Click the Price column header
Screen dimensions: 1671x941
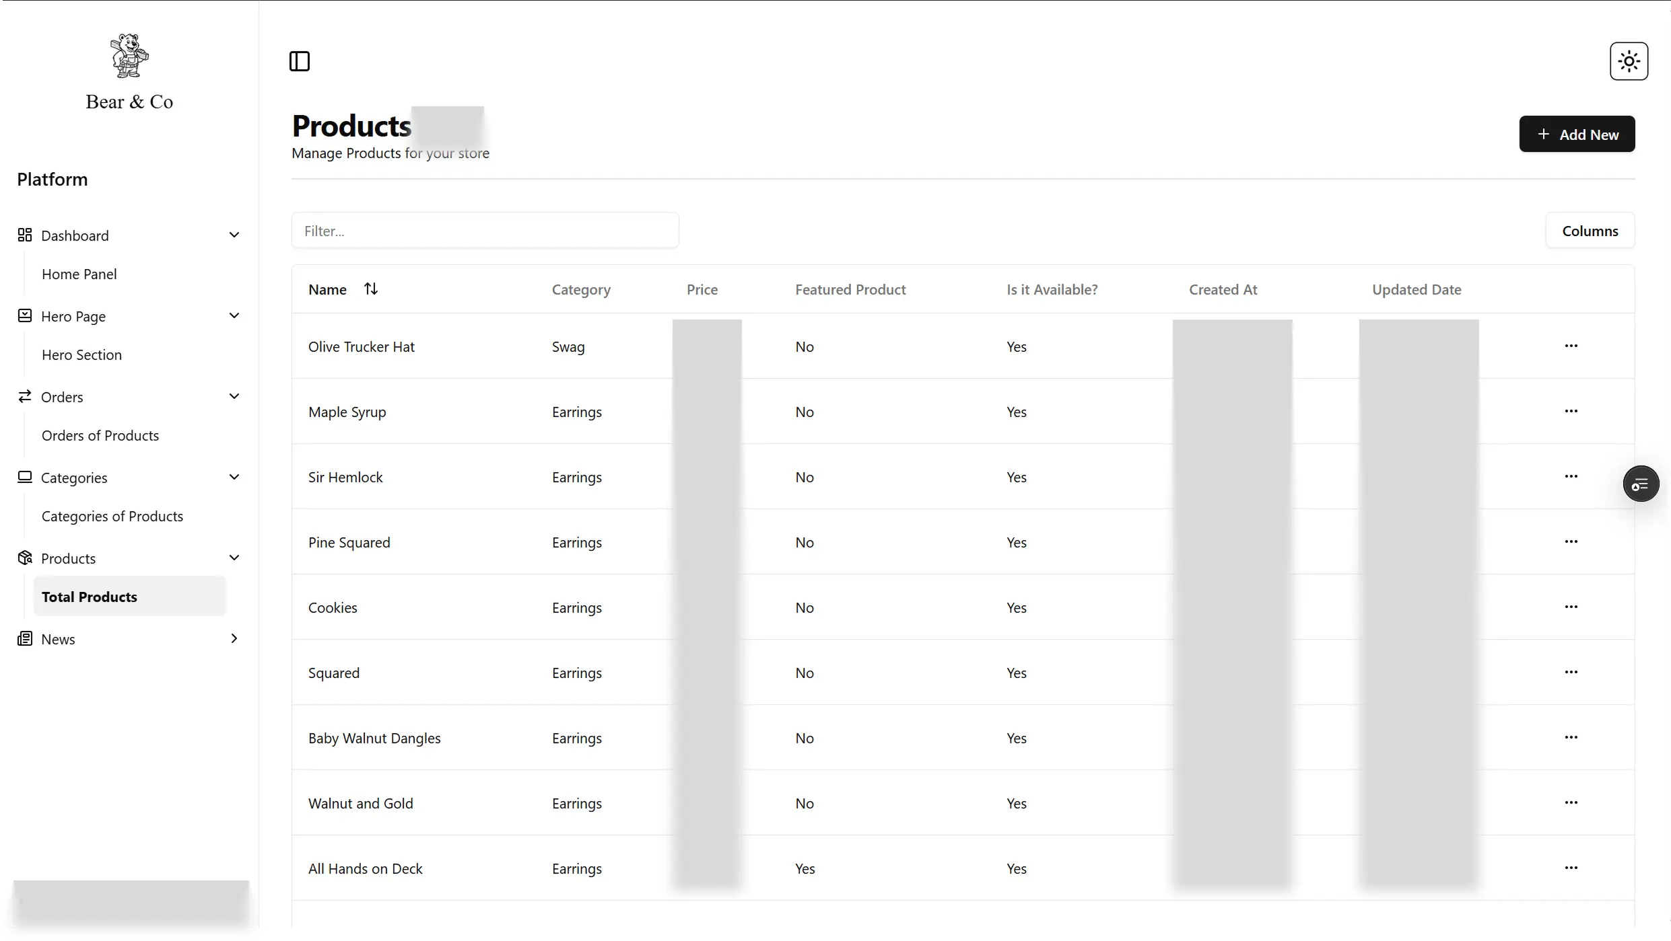tap(702, 289)
